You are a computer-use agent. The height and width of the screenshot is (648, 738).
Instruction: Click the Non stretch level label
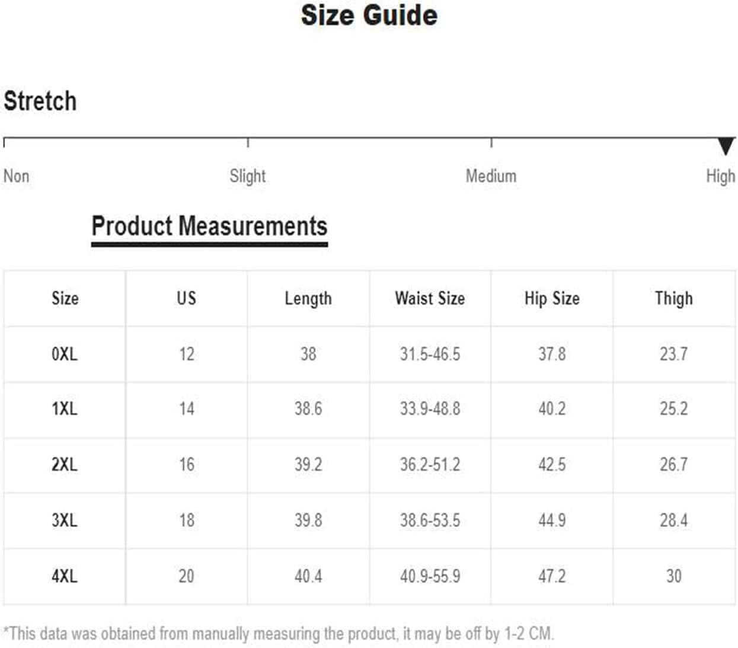(x=16, y=176)
